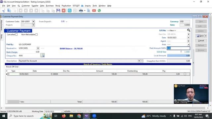Screen dimensions: 212x119
Task: Open the File menu
Action: pos(4,6)
